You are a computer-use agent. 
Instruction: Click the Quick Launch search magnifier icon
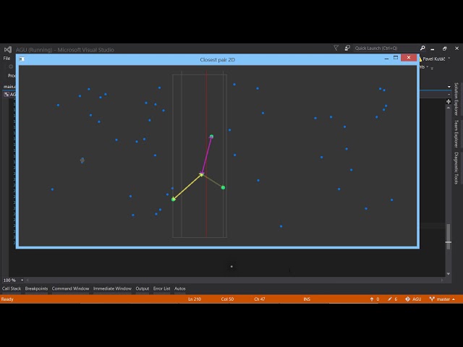coord(422,48)
